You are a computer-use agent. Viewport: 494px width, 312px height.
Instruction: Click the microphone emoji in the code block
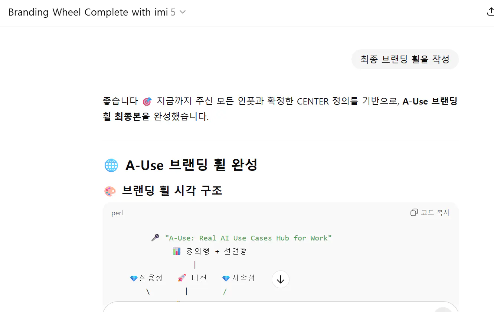click(x=155, y=237)
